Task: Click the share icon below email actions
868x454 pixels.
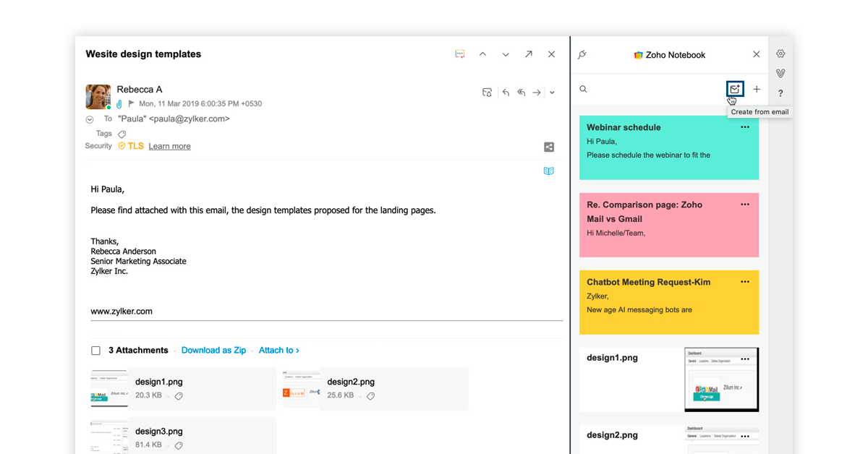Action: 549,147
